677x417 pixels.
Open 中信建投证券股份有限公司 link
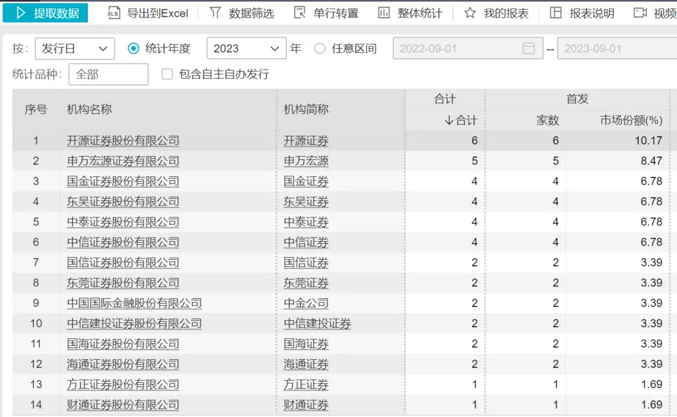[x=134, y=323]
